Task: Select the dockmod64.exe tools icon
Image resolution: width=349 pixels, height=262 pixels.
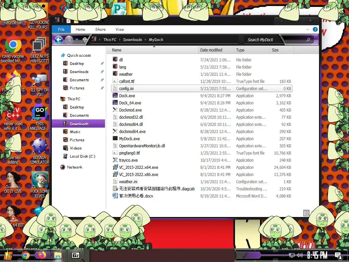Action: [115, 131]
